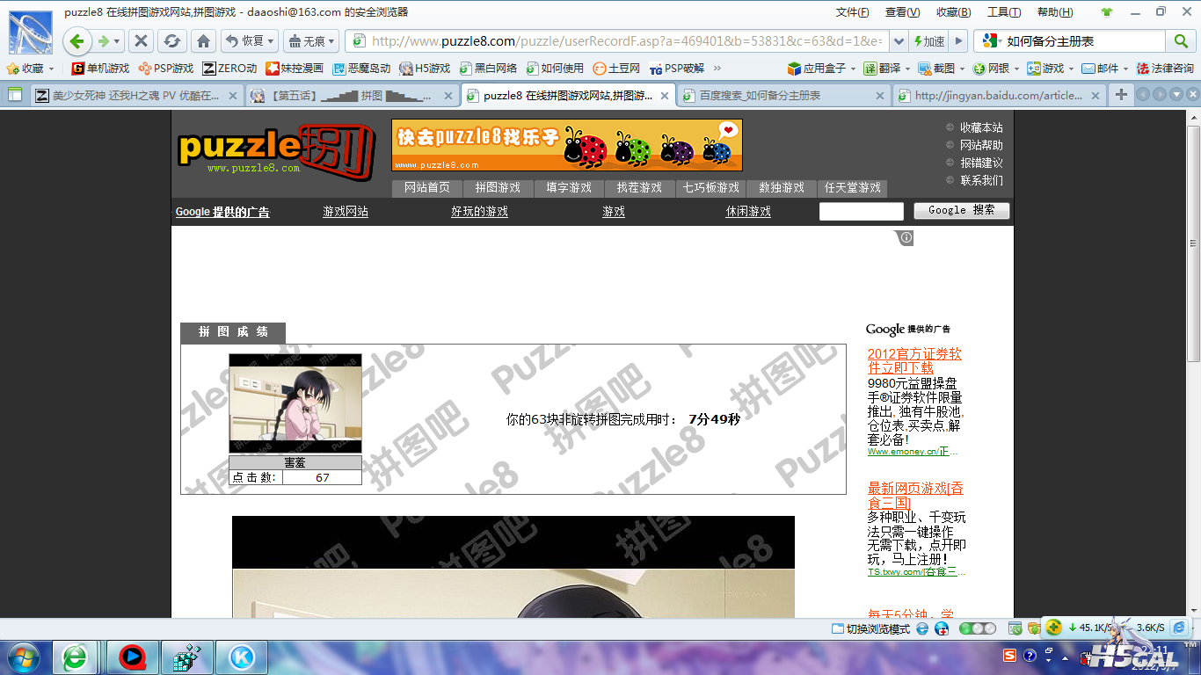Open a new tab with the plus button
Screen dimensions: 1201x675
(x=1120, y=95)
